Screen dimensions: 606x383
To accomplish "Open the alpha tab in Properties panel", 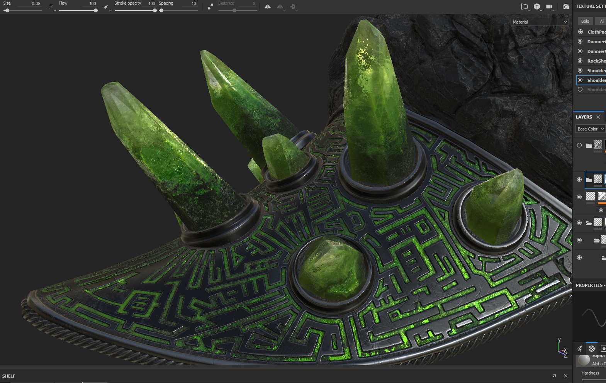I will [592, 348].
